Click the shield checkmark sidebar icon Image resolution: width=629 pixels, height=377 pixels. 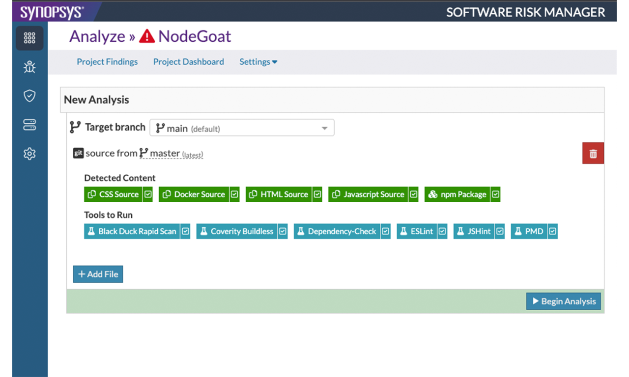coord(29,96)
